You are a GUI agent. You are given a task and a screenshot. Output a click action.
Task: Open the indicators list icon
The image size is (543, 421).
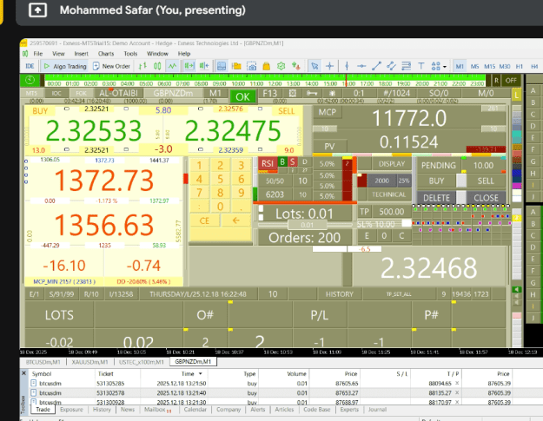pyautogui.click(x=222, y=66)
